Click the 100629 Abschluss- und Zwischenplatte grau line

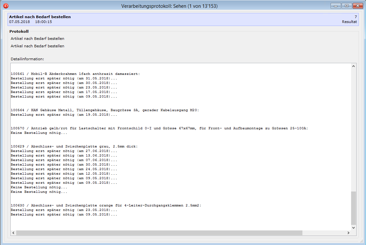74,146
